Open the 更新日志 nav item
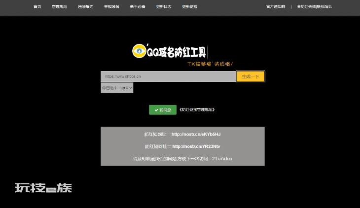 164,7
